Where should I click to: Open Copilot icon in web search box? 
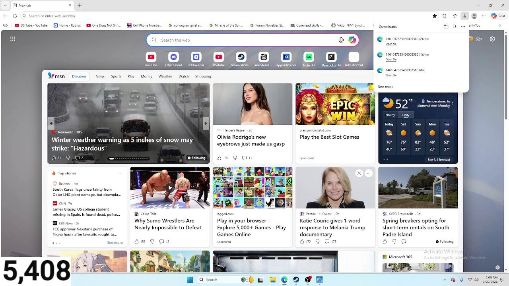(x=352, y=40)
